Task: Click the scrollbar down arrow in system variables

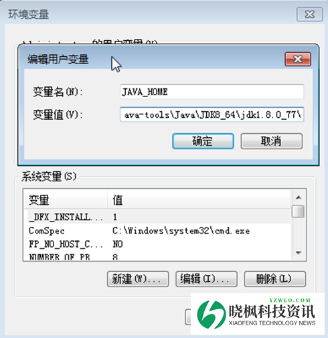Action: pyautogui.click(x=299, y=253)
